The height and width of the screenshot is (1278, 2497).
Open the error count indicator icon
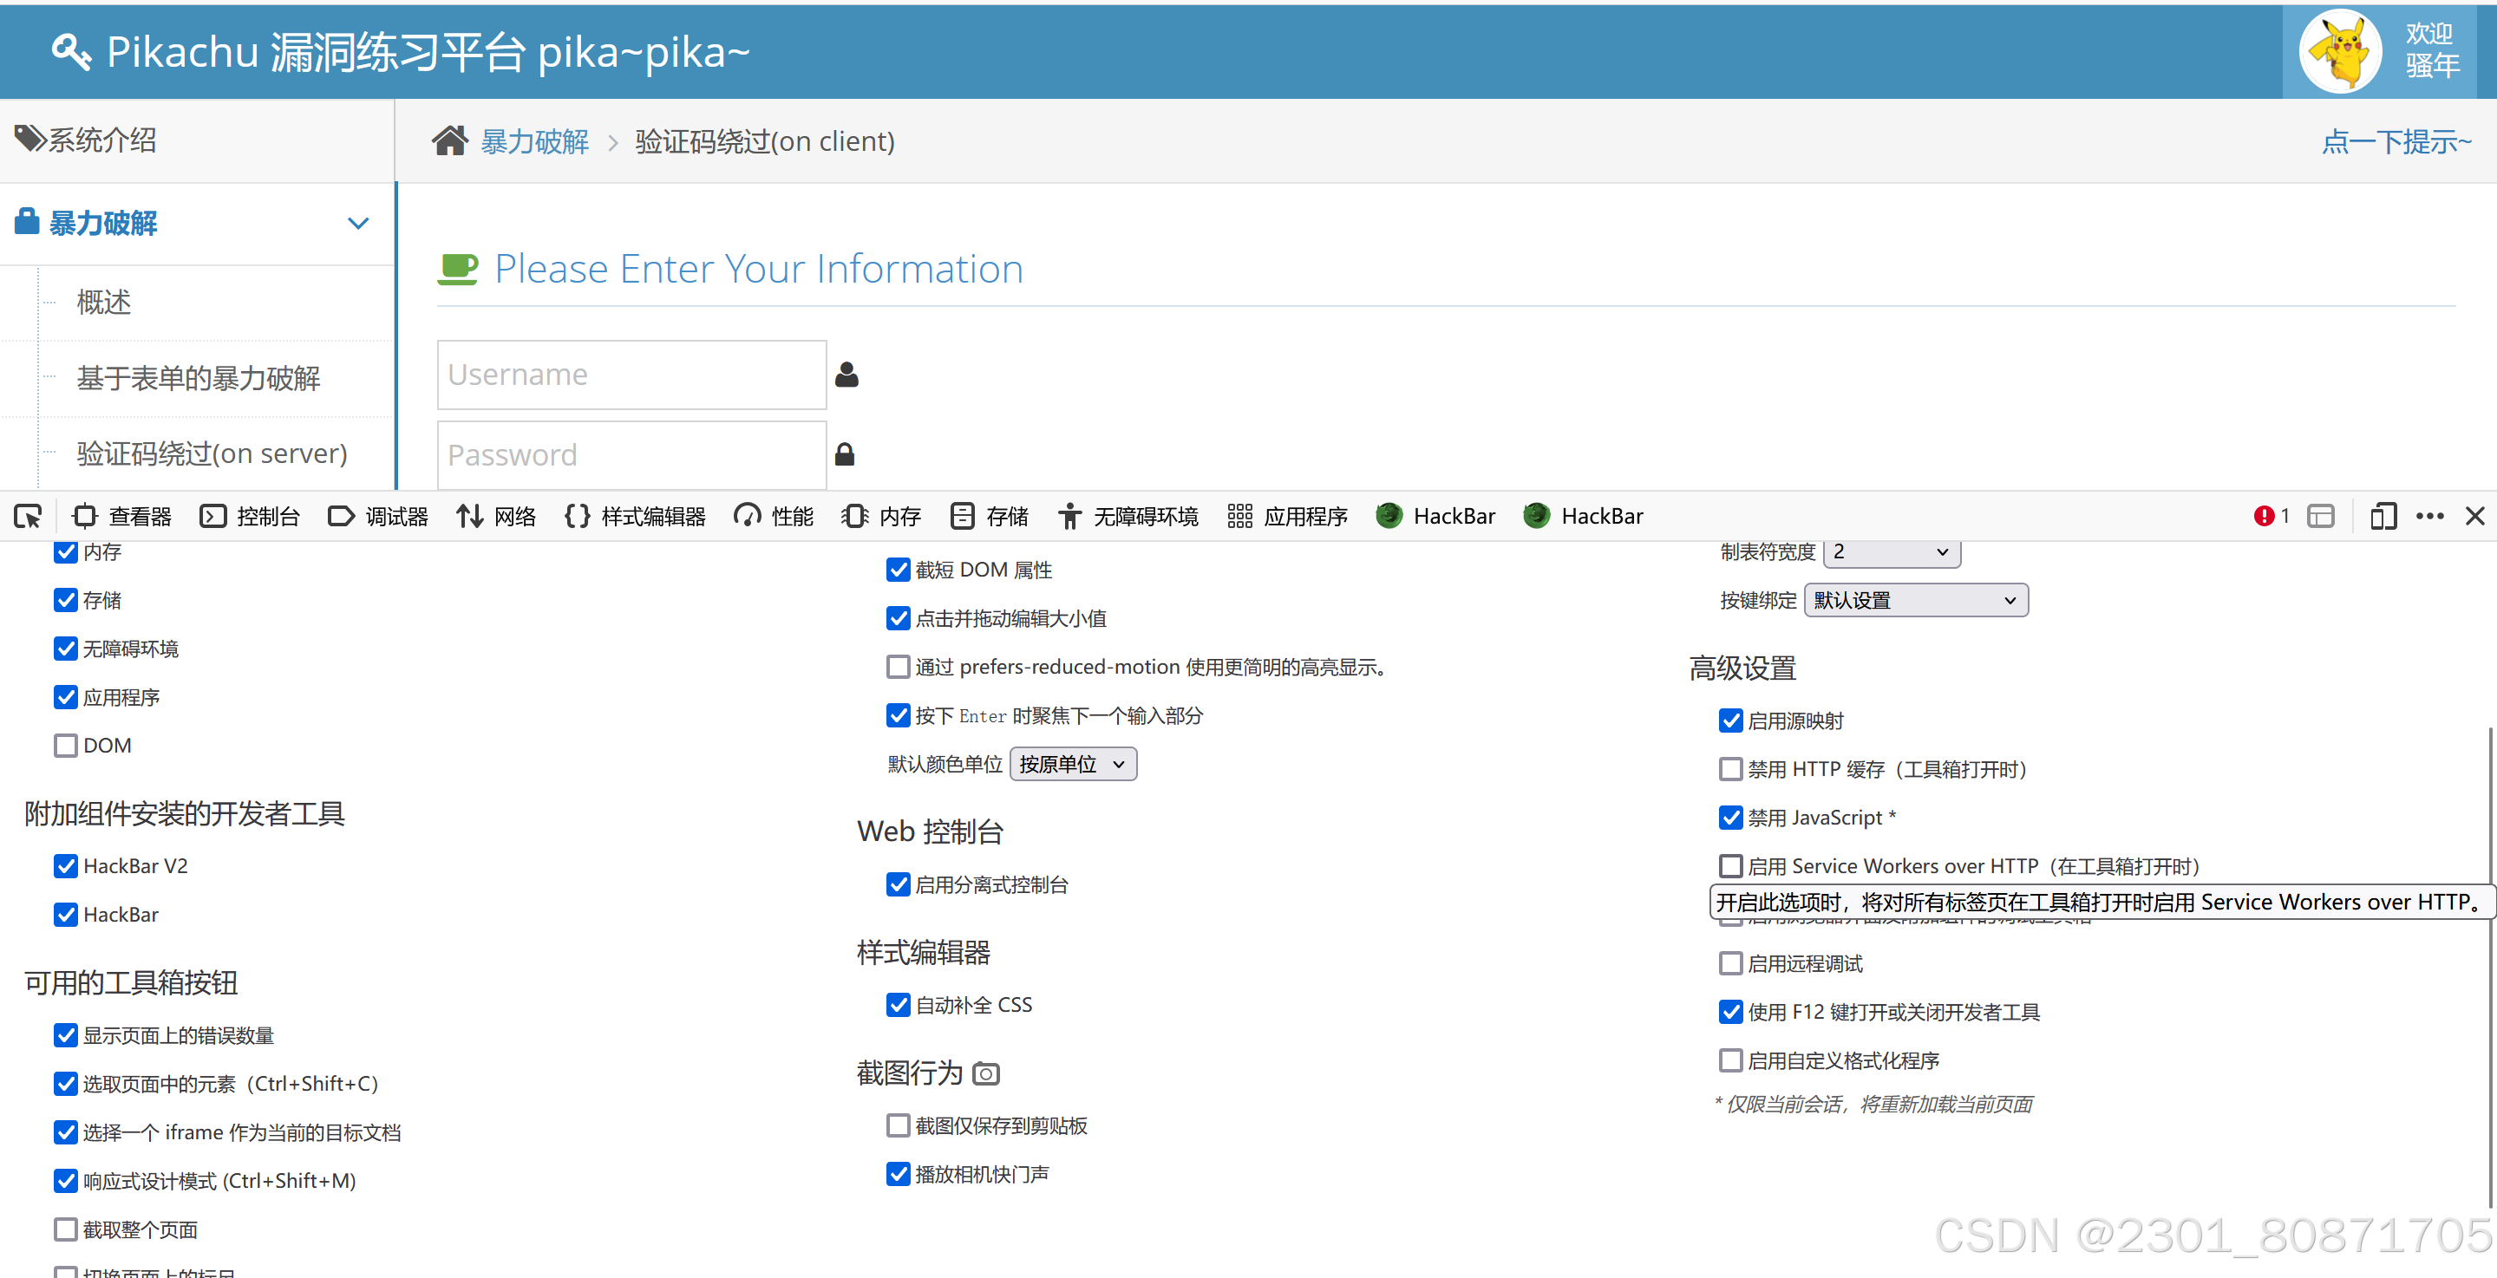click(2264, 517)
